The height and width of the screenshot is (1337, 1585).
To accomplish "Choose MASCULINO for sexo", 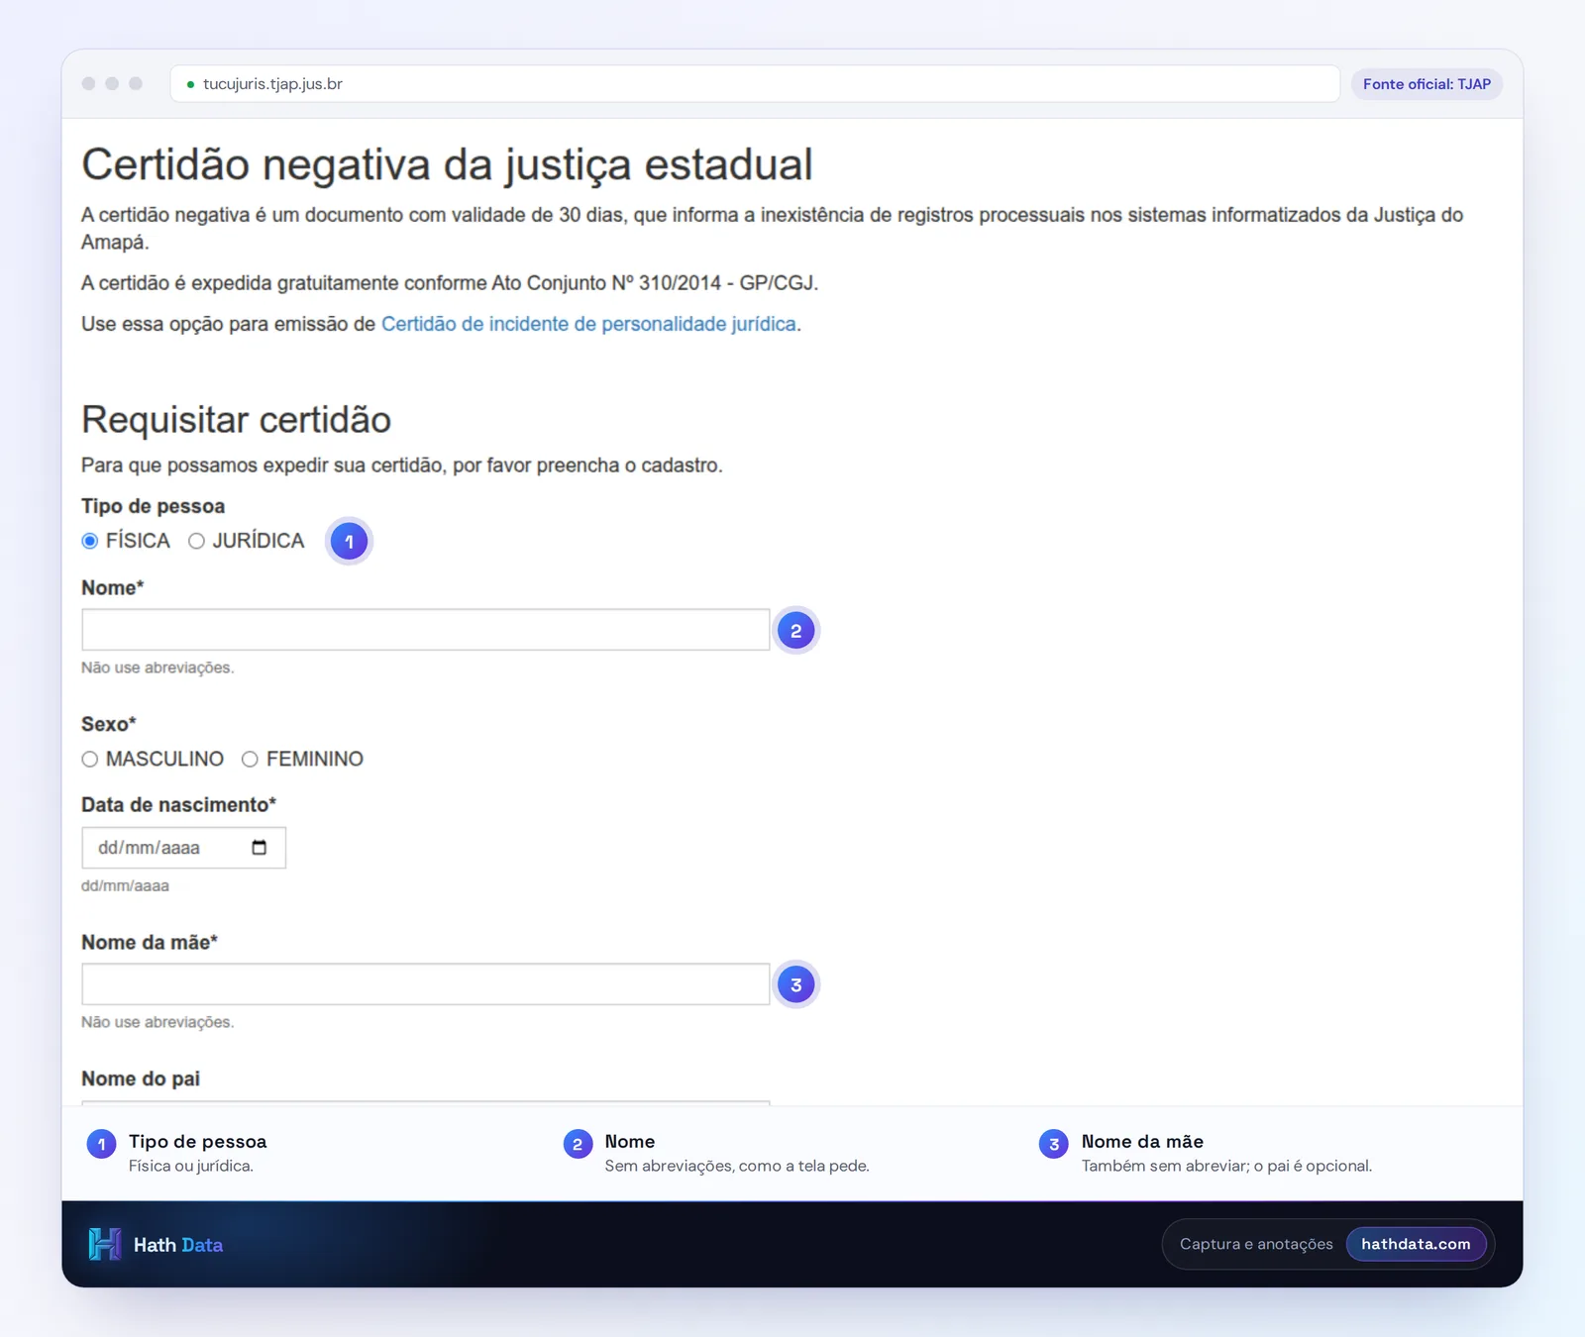I will pyautogui.click(x=90, y=759).
